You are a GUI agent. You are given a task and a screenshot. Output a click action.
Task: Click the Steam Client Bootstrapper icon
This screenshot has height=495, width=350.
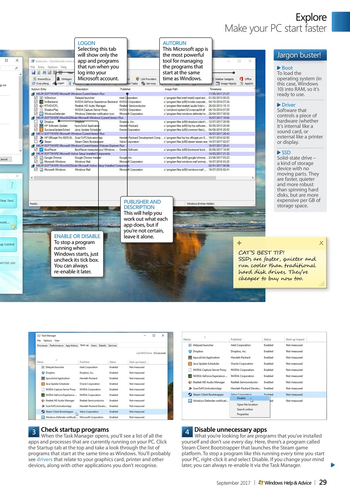42,411
